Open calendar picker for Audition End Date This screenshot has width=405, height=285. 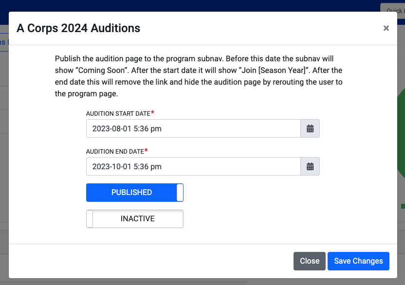coord(310,166)
